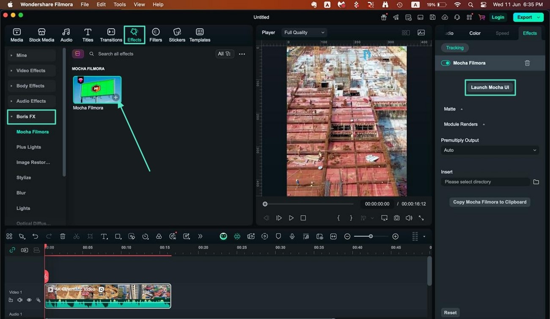Delete selected clip with trash icon
550x319 pixels.
(x=63, y=236)
